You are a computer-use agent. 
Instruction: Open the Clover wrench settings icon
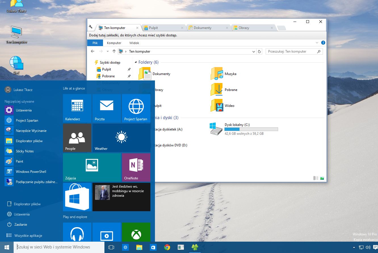(x=91, y=27)
